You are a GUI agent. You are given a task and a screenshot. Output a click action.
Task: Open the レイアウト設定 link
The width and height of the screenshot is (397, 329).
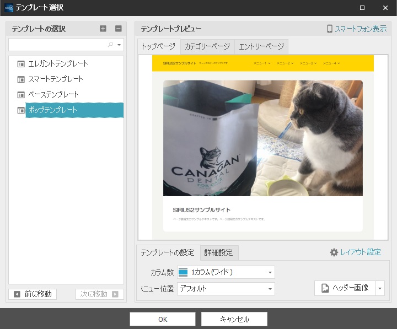tap(361, 252)
